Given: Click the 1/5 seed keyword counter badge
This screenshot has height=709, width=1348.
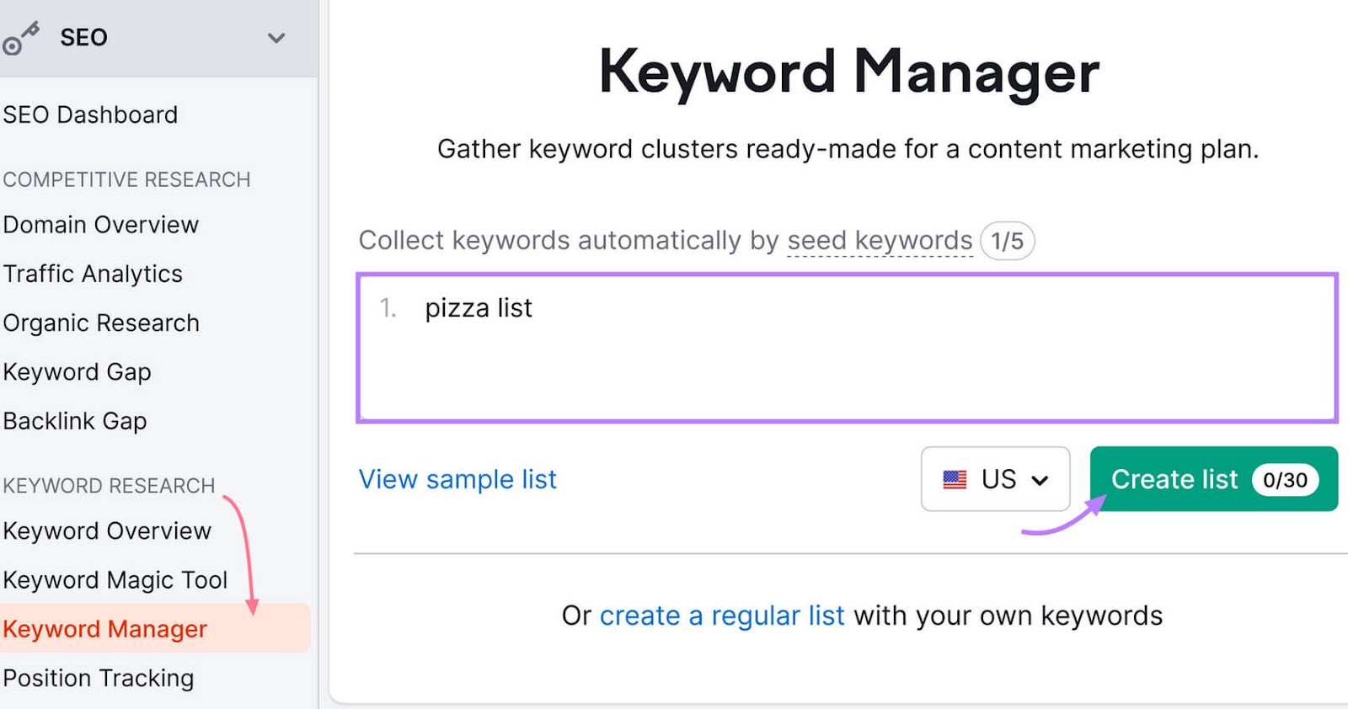Looking at the screenshot, I should 1007,241.
